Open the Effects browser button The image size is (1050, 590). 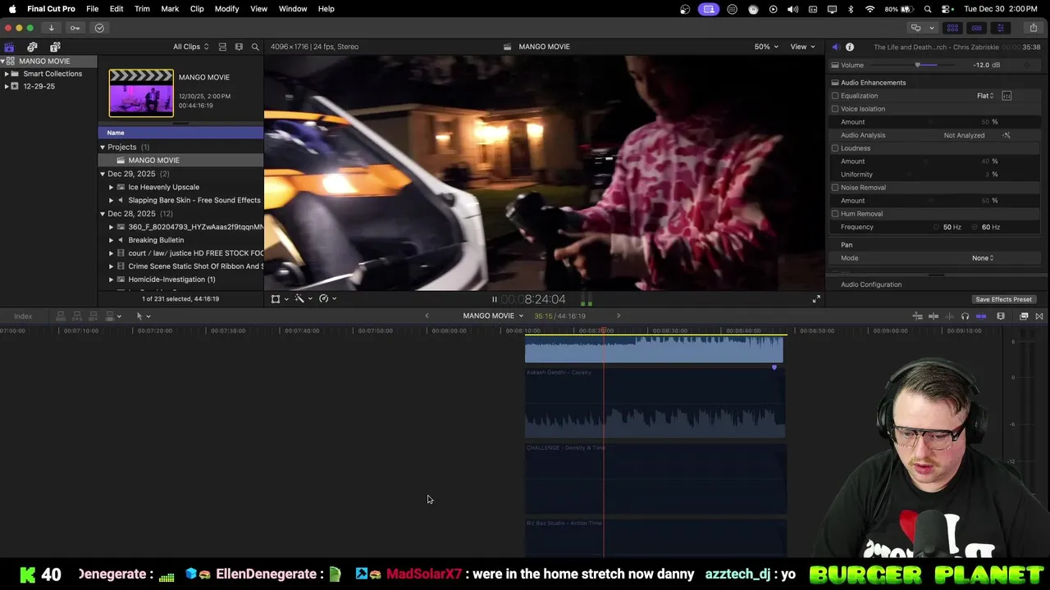point(1024,316)
